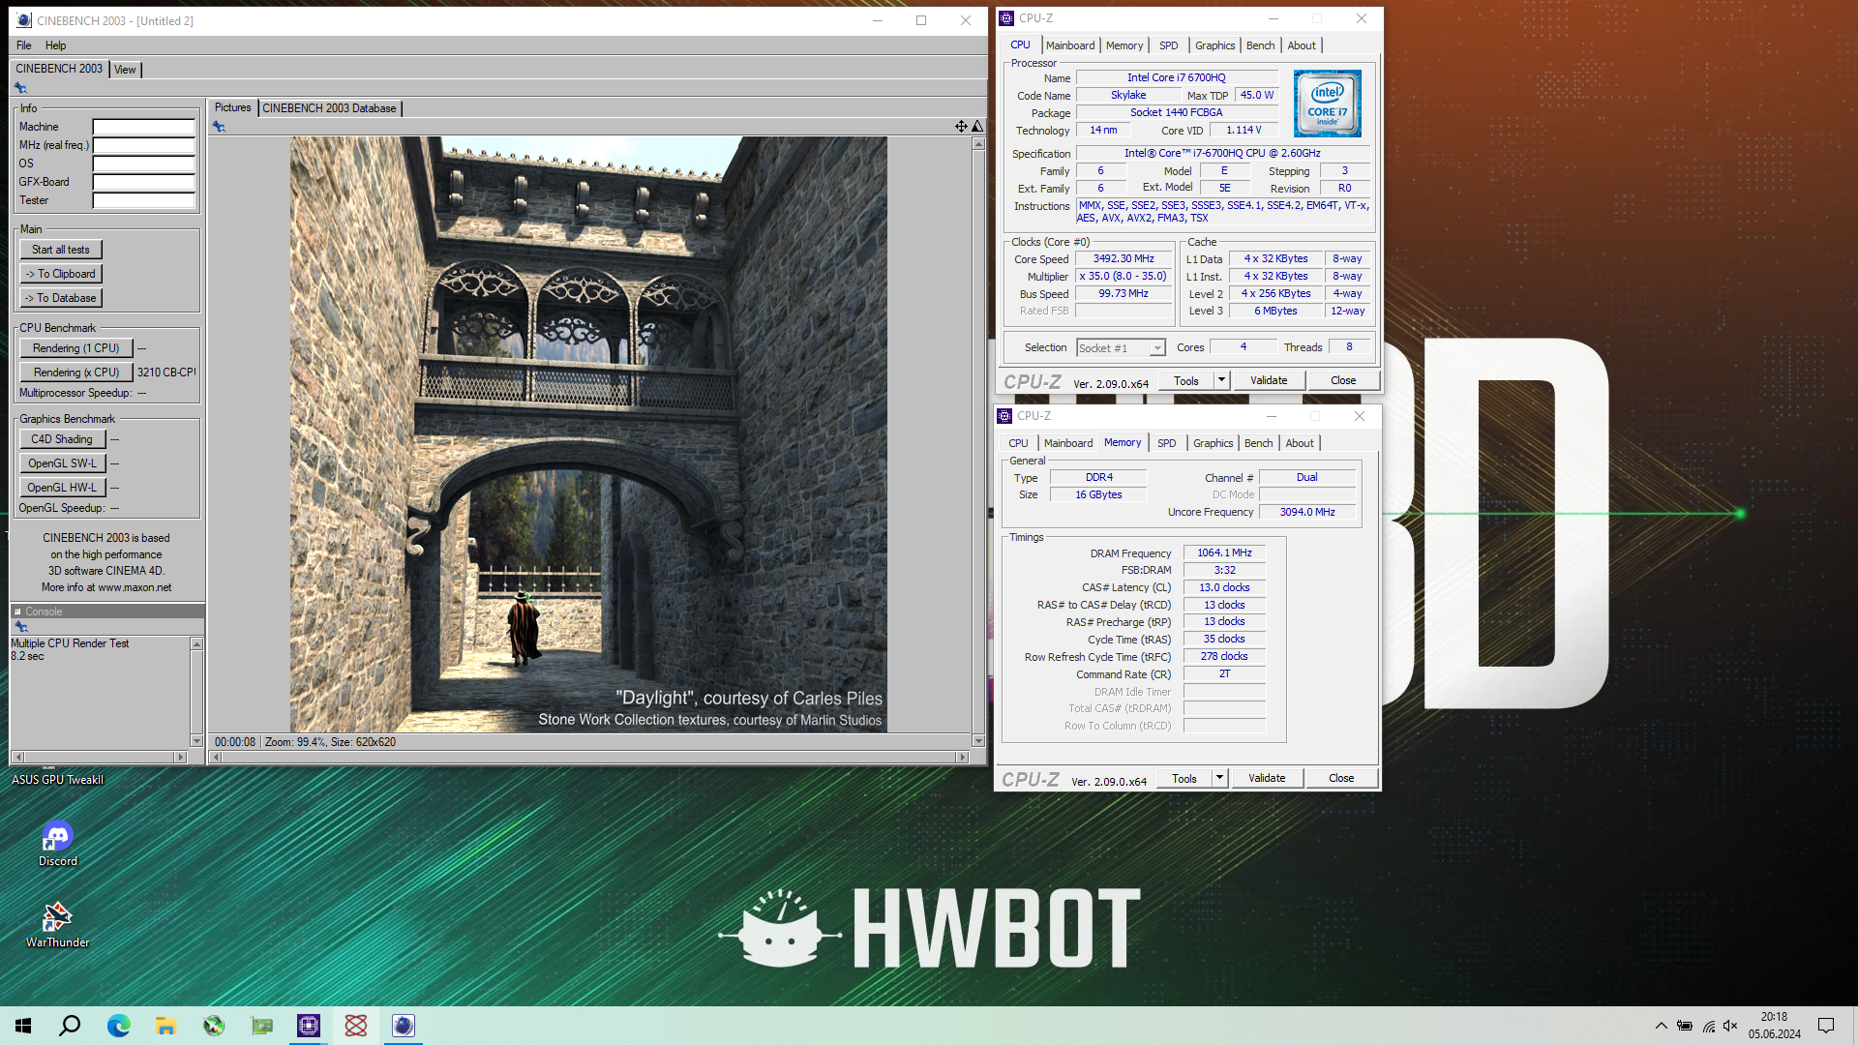
Task: Click the Daylight rendered castle image
Action: click(x=588, y=434)
